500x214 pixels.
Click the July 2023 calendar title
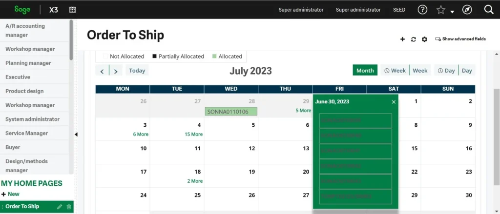pos(250,71)
